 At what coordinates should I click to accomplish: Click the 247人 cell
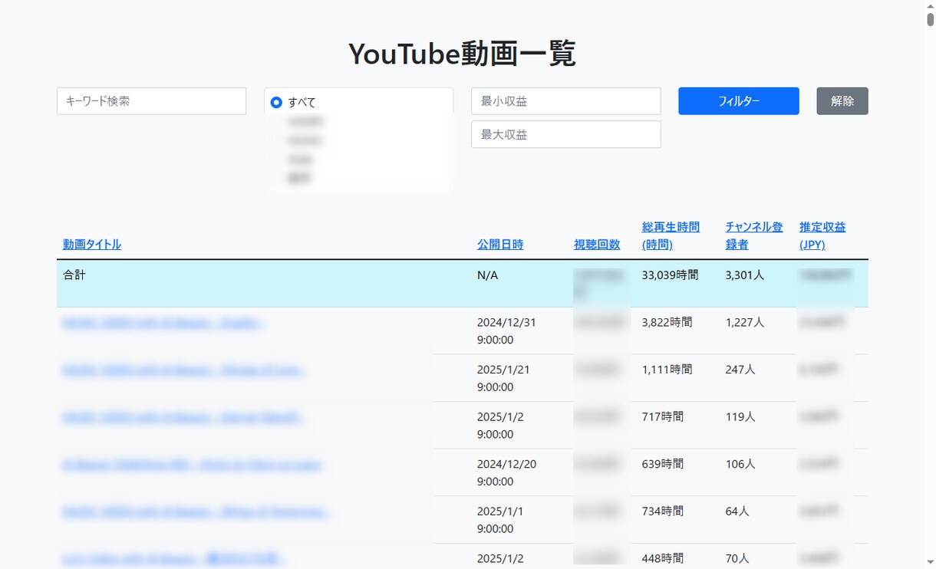740,370
